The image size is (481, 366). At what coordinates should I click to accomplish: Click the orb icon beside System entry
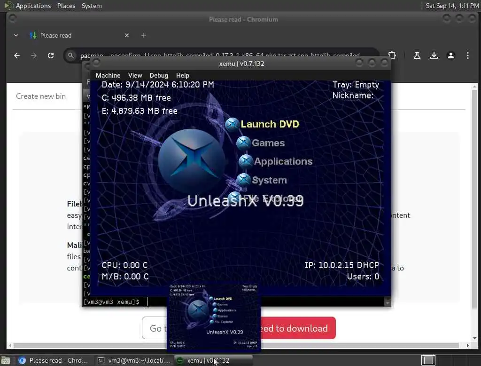click(244, 180)
